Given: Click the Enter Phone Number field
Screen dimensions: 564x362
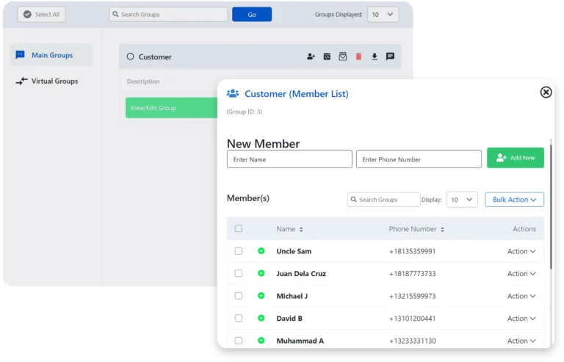Looking at the screenshot, I should click(419, 159).
